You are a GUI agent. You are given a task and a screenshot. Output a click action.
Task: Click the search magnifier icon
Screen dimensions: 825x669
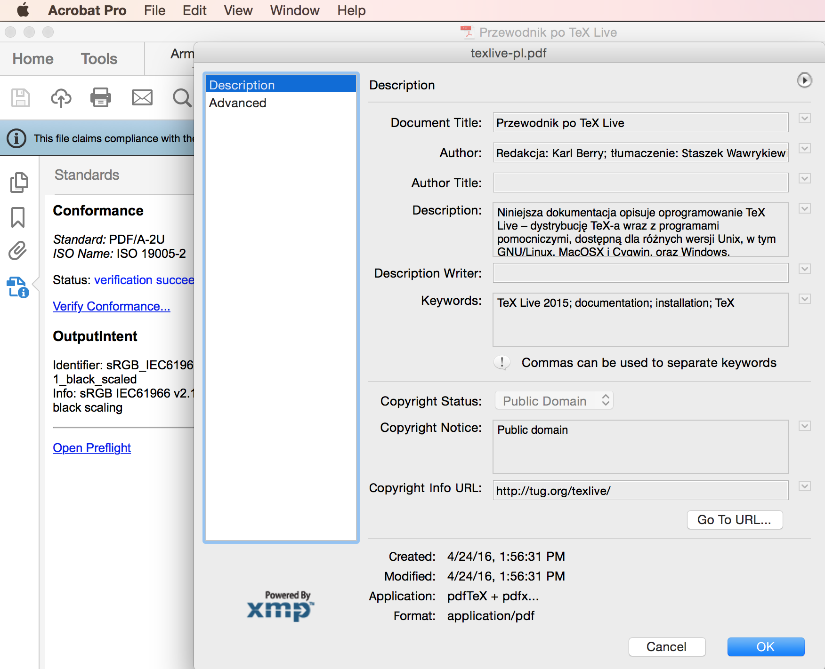[182, 98]
